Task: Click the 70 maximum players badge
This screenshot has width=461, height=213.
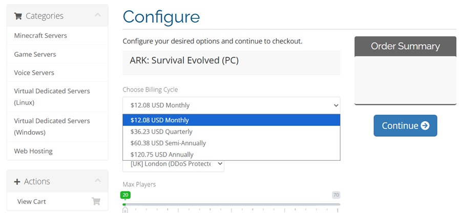Action: [336, 195]
